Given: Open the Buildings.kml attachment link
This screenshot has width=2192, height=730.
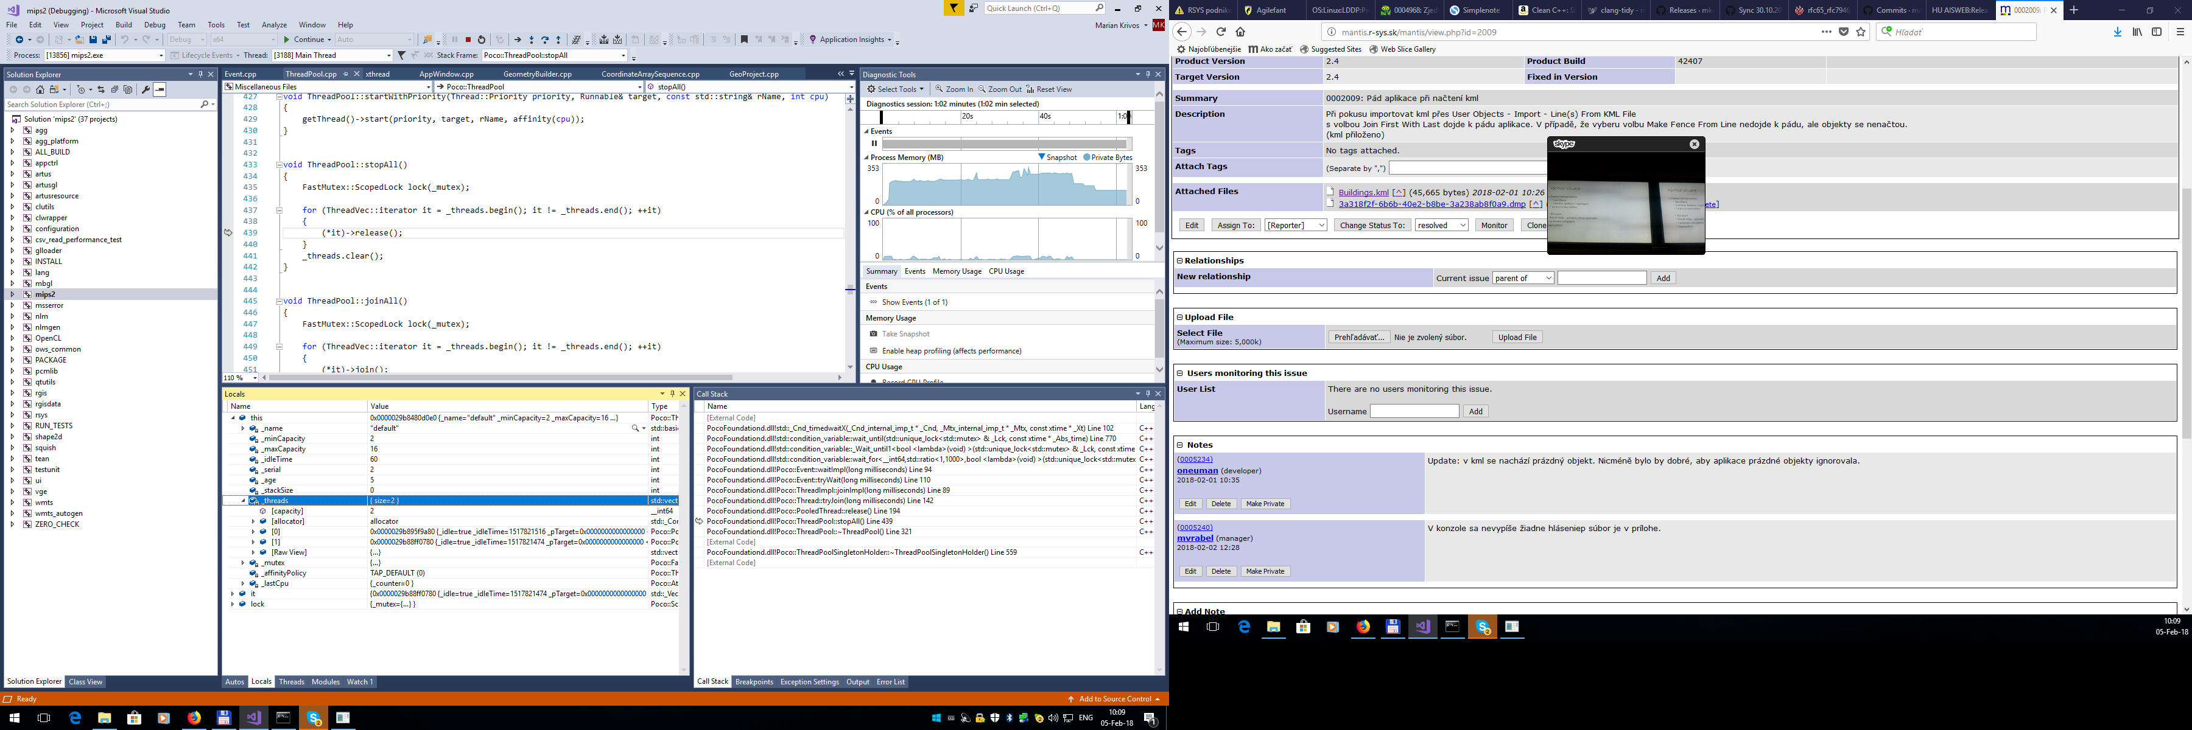Looking at the screenshot, I should tap(1365, 191).
